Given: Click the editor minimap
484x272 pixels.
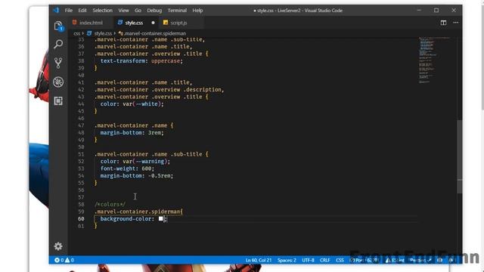Looking at the screenshot, I should pyautogui.click(x=433, y=60).
